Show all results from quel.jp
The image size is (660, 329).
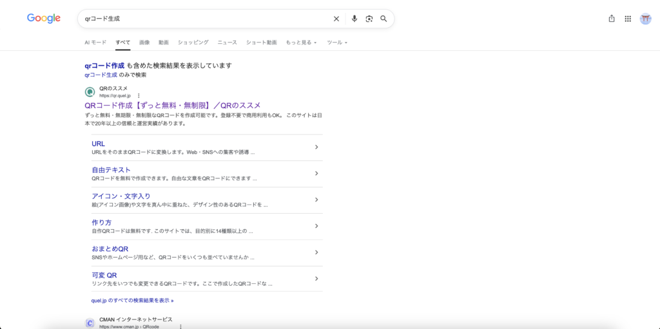[x=133, y=301]
